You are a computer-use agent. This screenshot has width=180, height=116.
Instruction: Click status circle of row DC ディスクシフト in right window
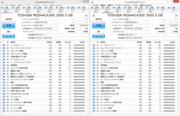94,97
